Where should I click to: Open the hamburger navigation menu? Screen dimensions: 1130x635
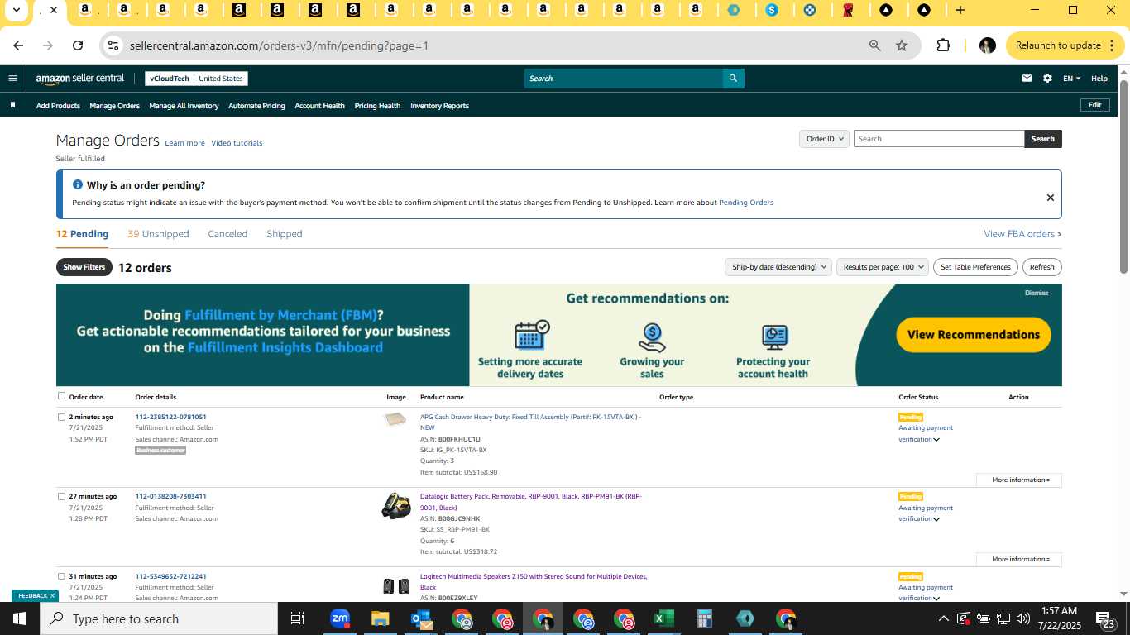pyautogui.click(x=12, y=79)
